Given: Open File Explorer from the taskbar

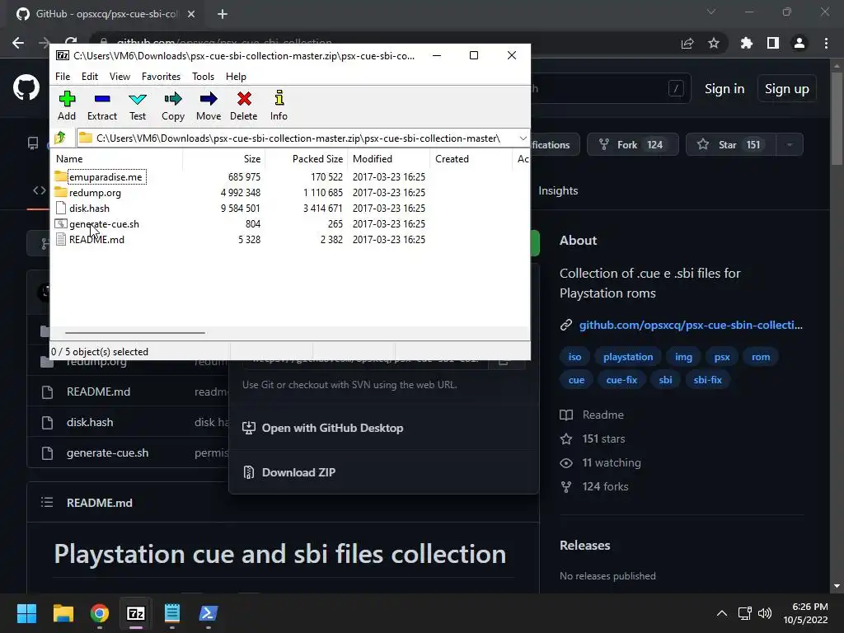Looking at the screenshot, I should 63,613.
